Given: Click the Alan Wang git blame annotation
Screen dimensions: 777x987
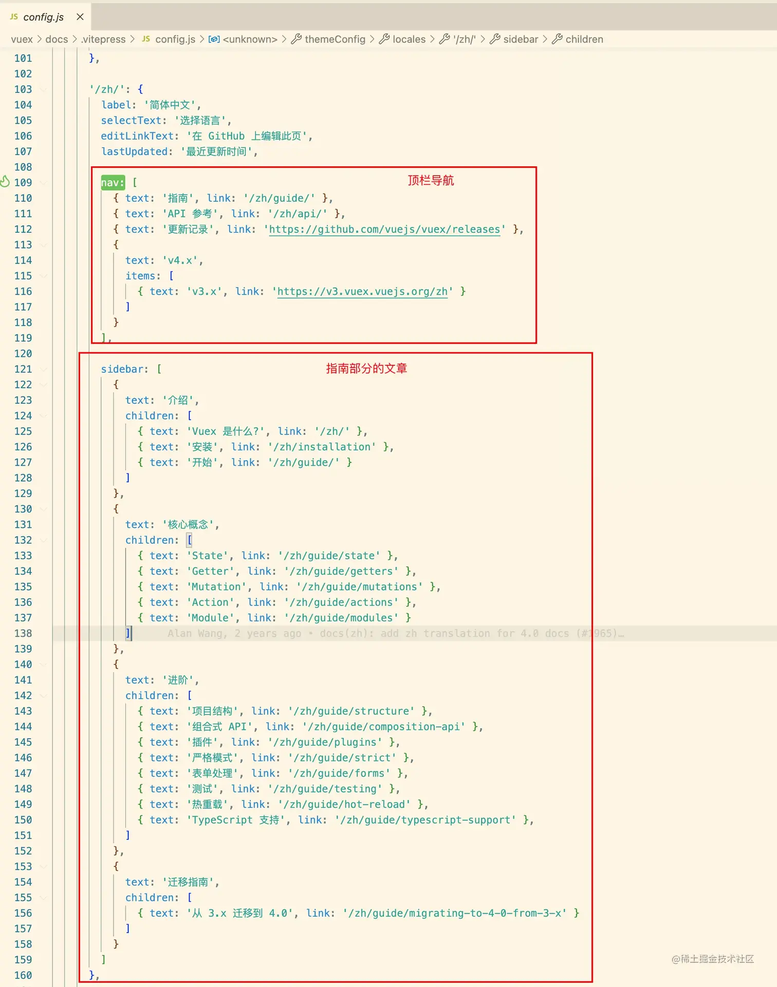Looking at the screenshot, I should pos(395,633).
